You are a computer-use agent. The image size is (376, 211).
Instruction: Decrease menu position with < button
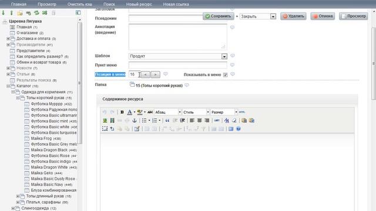coord(146,74)
